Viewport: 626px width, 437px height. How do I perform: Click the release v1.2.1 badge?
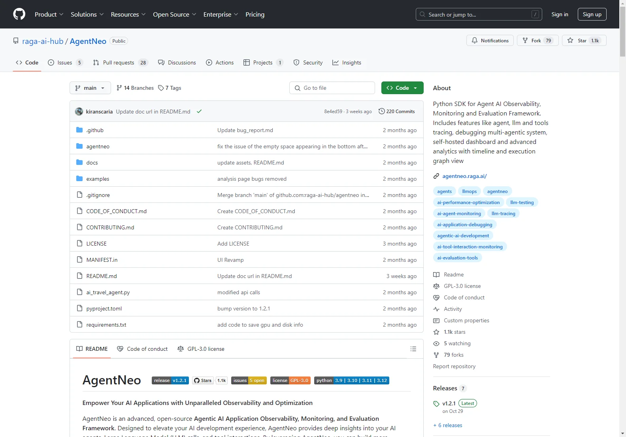click(170, 380)
